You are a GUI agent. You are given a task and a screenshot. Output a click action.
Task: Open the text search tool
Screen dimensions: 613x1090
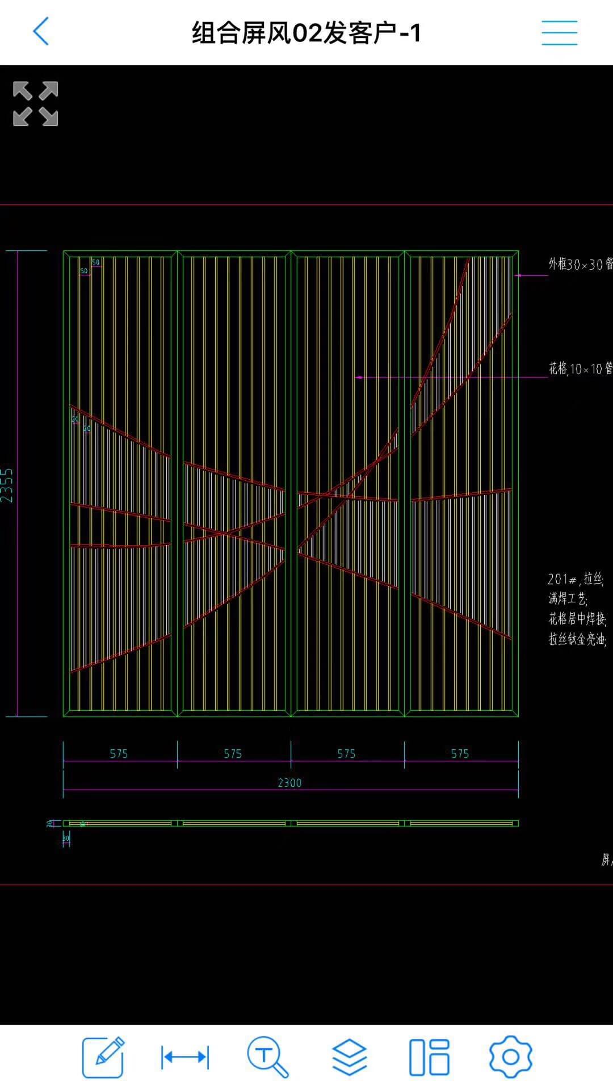(x=267, y=1057)
